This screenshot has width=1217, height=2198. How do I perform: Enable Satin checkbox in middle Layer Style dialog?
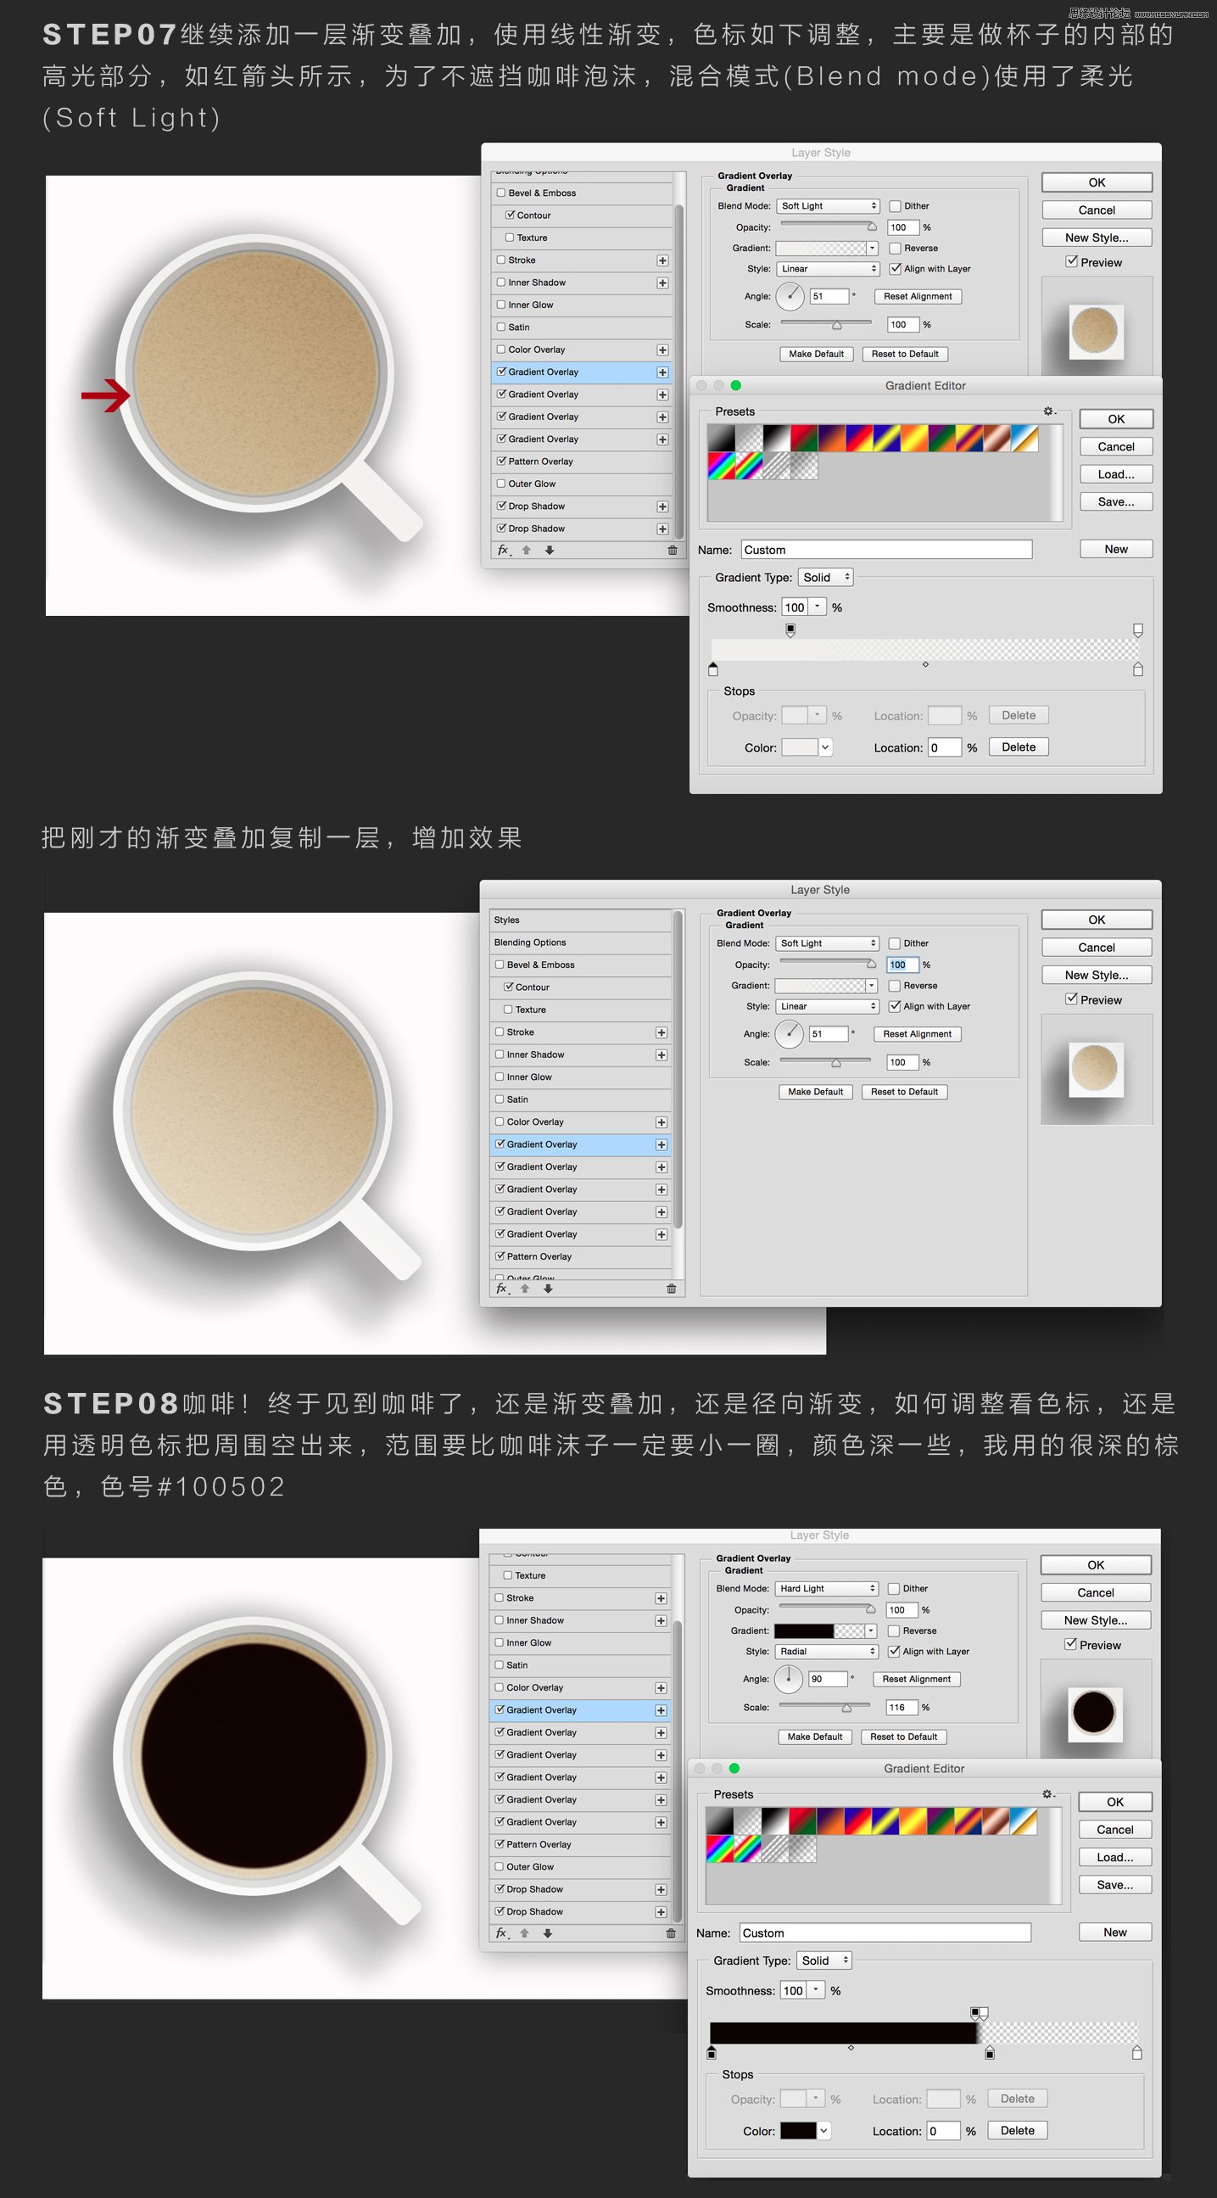click(x=500, y=1099)
